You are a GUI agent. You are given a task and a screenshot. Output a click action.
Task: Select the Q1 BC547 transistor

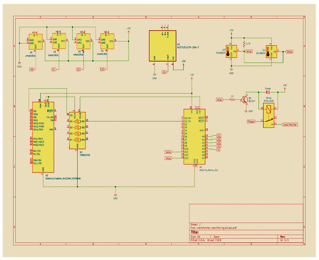245,100
